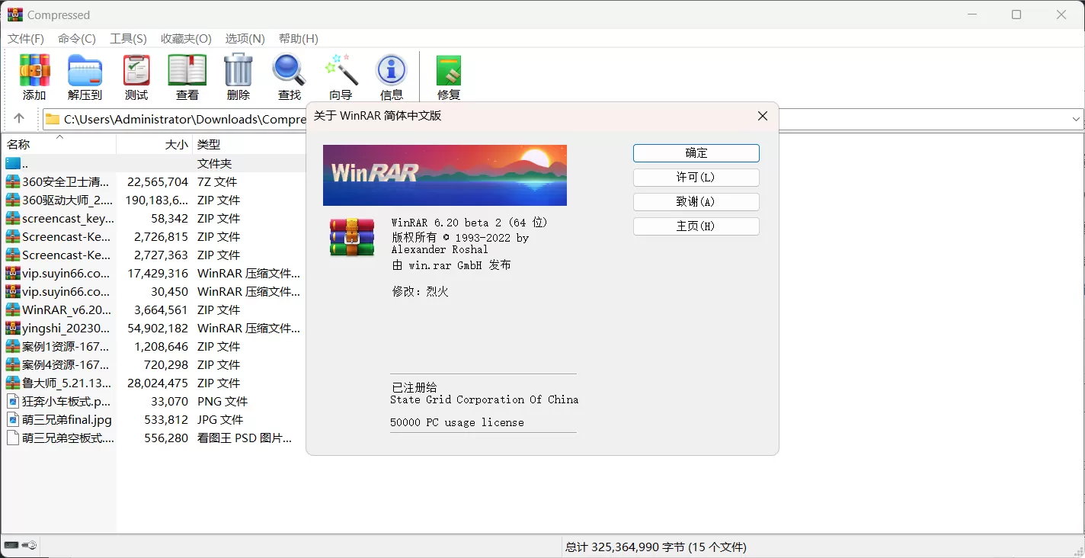Click the 解压到 (Extract To) toolbar icon

click(x=85, y=76)
